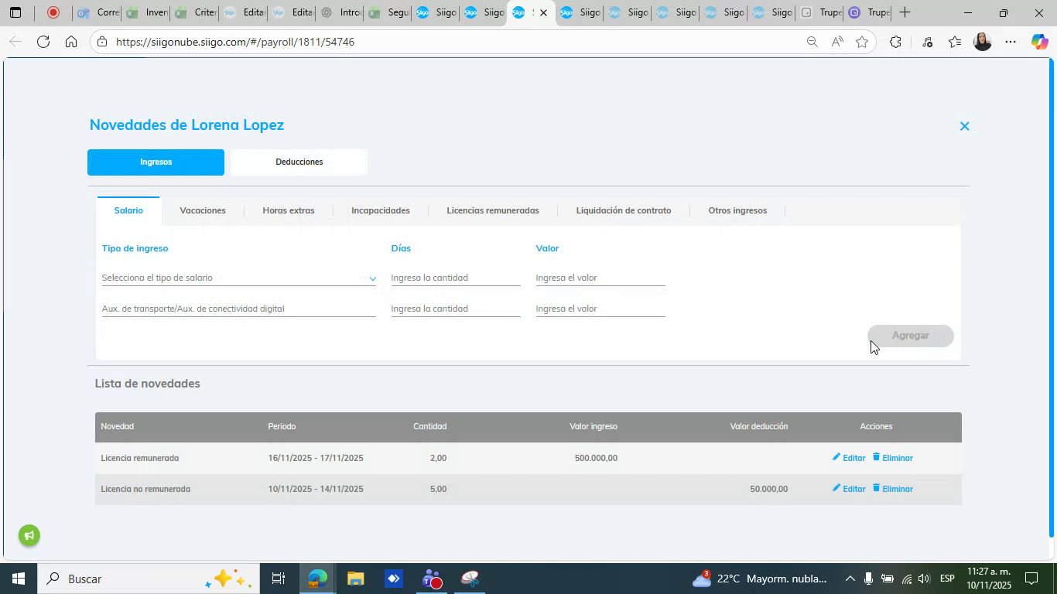Open the notification center icon
The height and width of the screenshot is (594, 1057).
[1031, 579]
